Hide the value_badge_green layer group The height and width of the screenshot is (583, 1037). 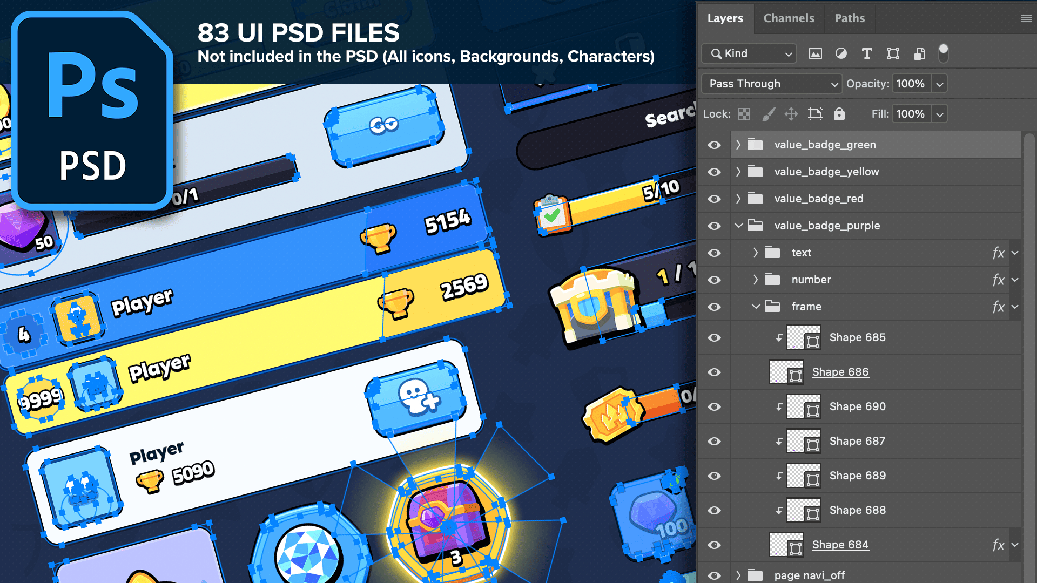point(714,145)
